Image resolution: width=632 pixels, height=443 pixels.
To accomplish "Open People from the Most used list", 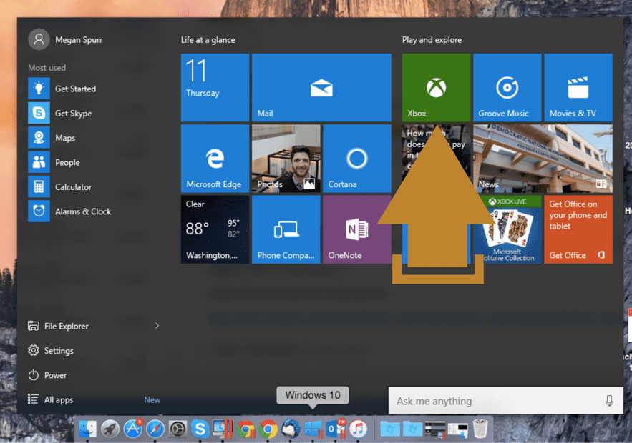I will click(x=54, y=162).
